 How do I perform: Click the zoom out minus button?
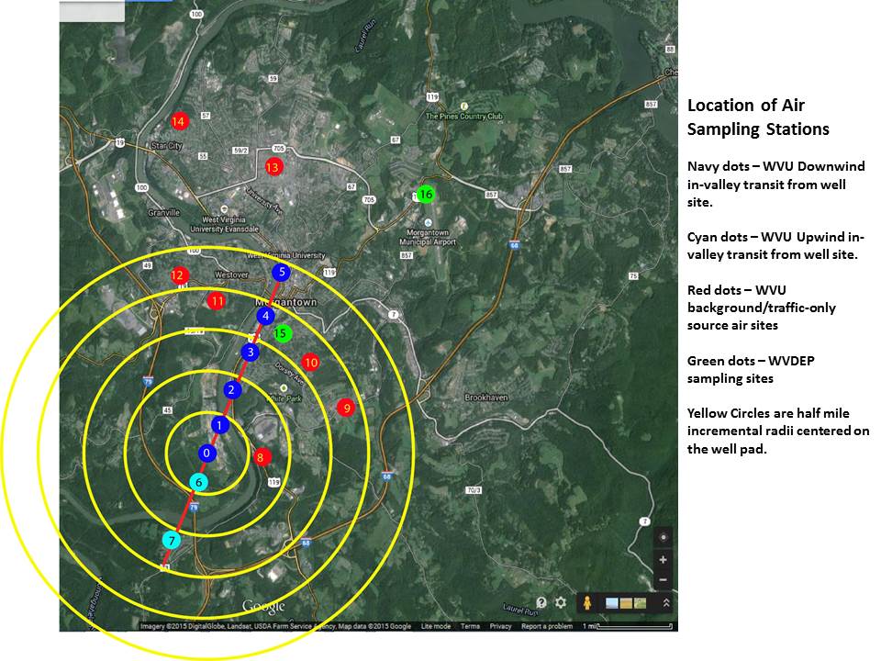(663, 579)
